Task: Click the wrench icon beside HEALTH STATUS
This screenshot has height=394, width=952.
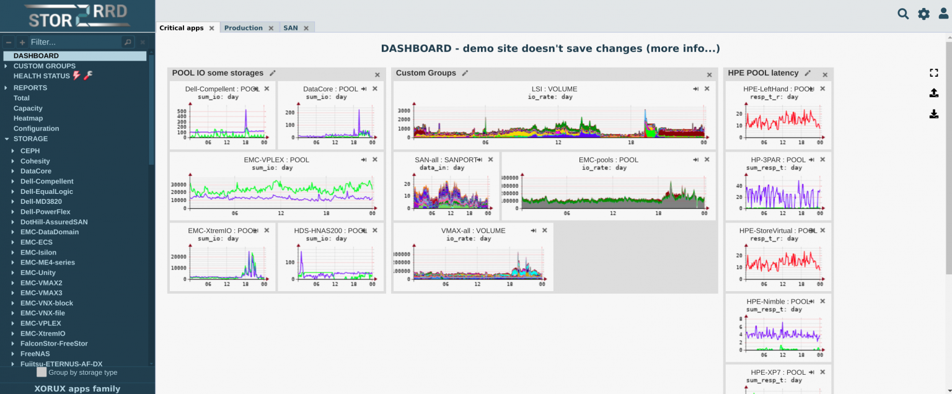Action: pyautogui.click(x=88, y=76)
